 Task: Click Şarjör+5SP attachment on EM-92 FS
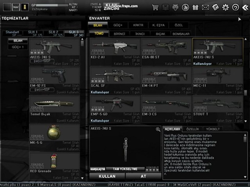click(42, 90)
